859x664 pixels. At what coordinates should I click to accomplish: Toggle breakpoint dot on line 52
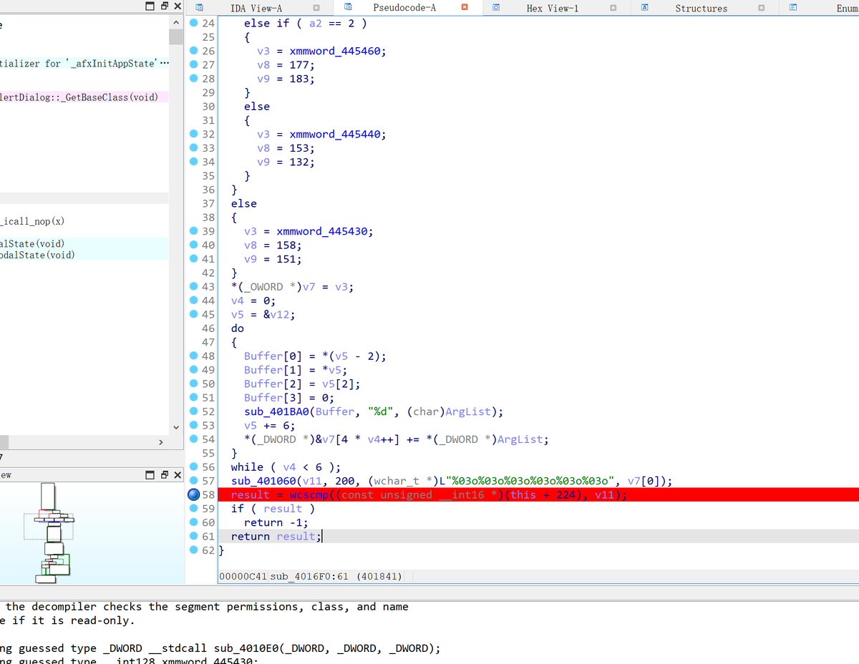pos(194,411)
